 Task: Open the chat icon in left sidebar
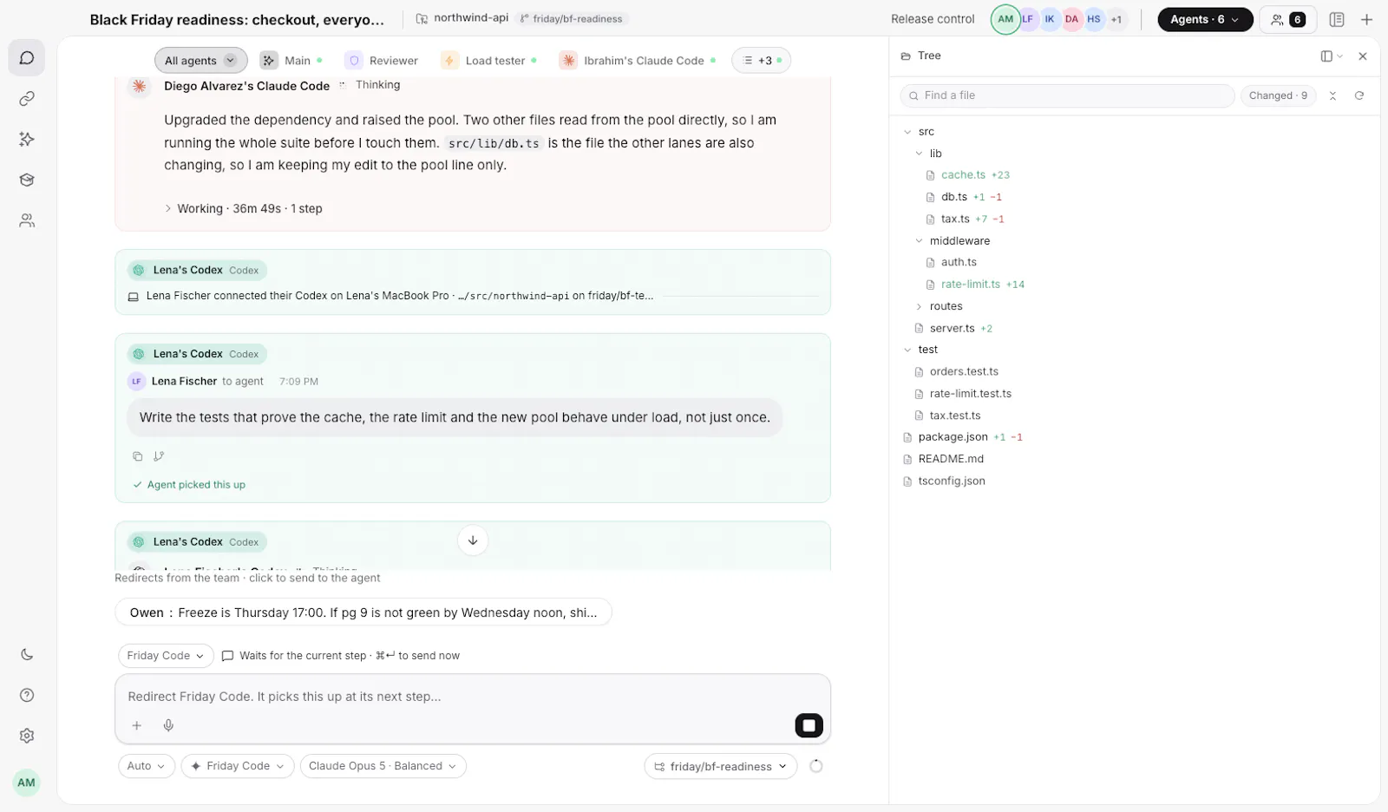pyautogui.click(x=27, y=58)
